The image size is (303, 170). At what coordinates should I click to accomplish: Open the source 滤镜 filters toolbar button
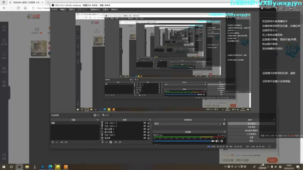click(106, 115)
